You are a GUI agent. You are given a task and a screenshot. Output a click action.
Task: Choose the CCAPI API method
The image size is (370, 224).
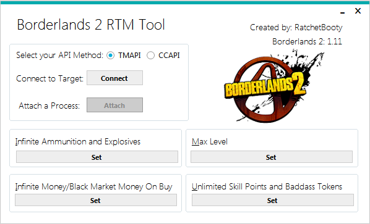(x=150, y=56)
